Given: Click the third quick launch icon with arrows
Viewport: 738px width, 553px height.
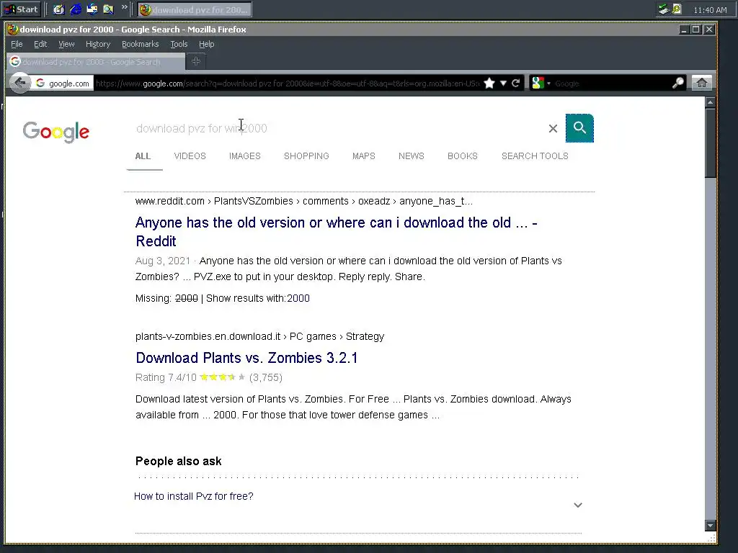Looking at the screenshot, I should click(92, 9).
